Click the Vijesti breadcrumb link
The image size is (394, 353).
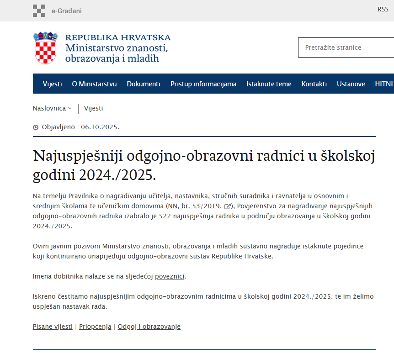(x=93, y=108)
